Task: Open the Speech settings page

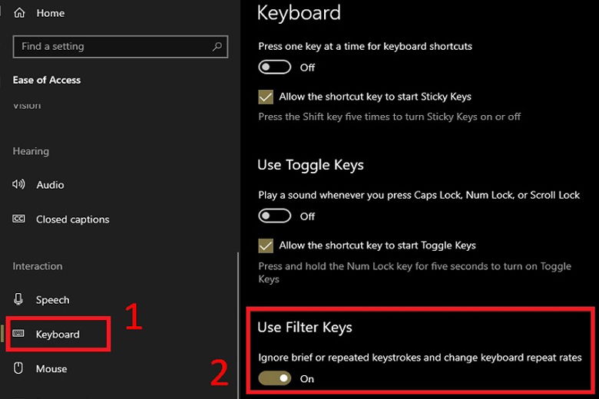Action: tap(52, 300)
